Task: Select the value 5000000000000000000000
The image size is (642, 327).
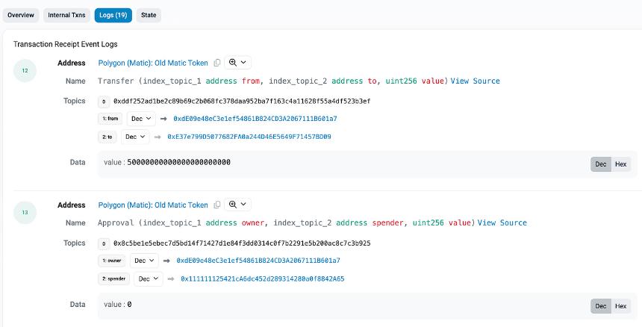Action: 179,163
